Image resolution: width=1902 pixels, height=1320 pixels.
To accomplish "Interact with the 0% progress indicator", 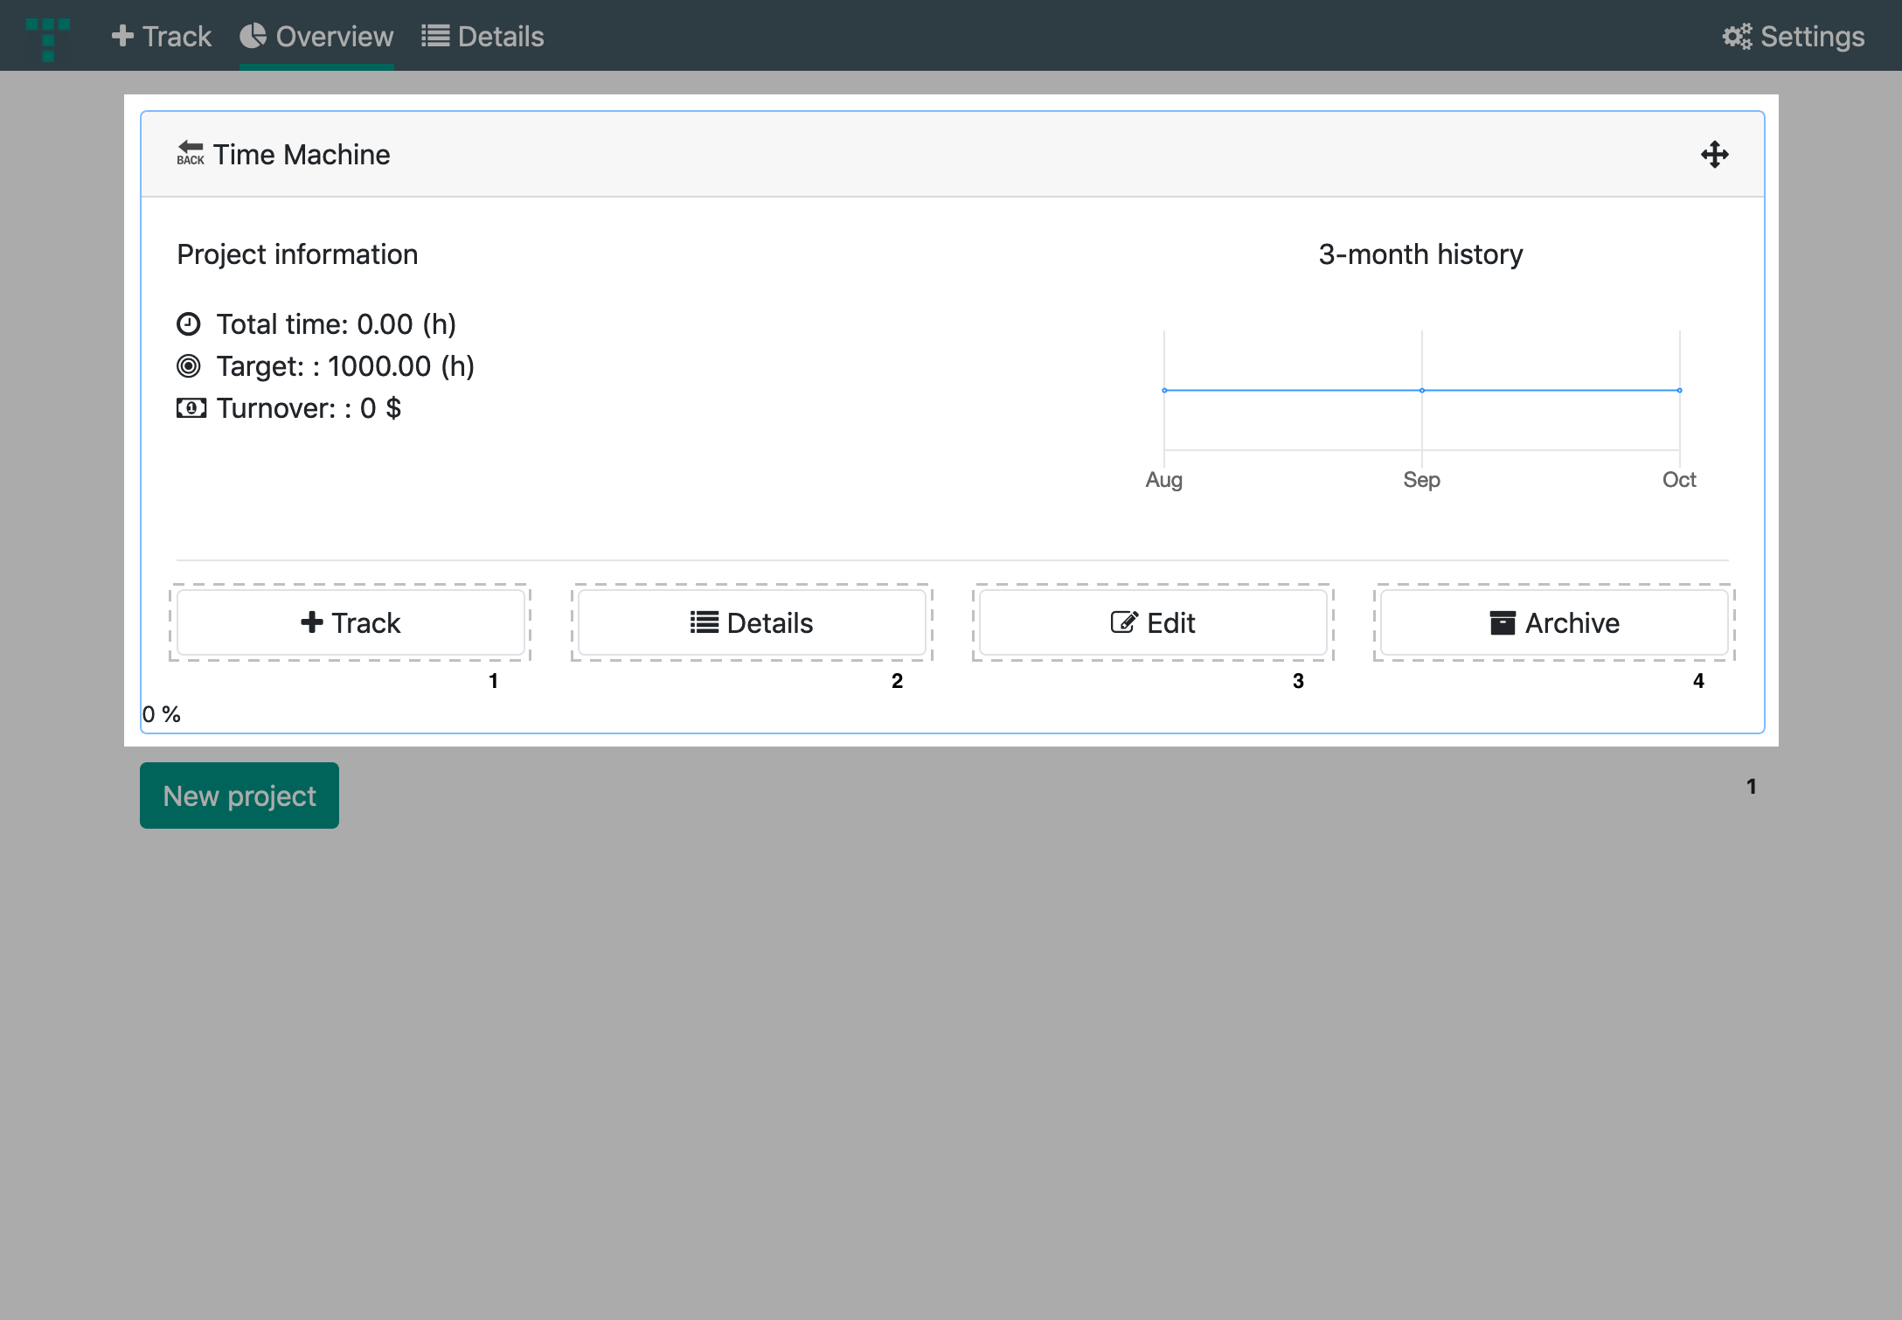I will click(x=162, y=712).
